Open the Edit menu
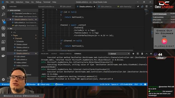Viewport: 175px width, 98px height. (x=12, y=2)
